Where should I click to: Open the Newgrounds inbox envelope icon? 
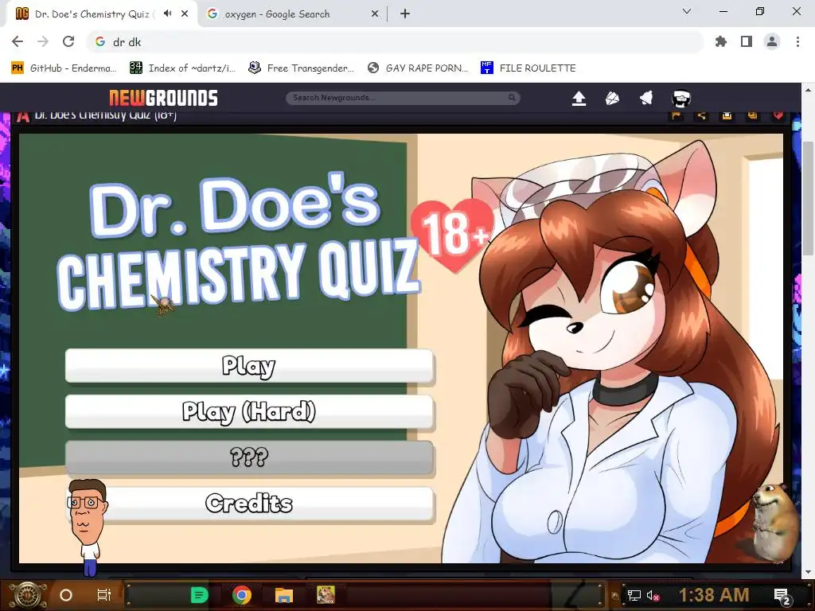pyautogui.click(x=612, y=98)
